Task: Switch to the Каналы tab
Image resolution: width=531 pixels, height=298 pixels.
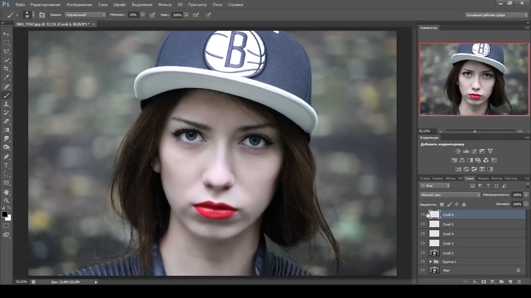Action: click(x=483, y=178)
